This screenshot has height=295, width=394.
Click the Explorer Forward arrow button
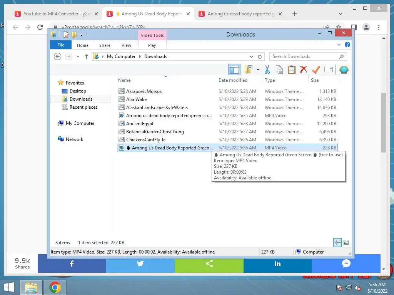click(68, 56)
